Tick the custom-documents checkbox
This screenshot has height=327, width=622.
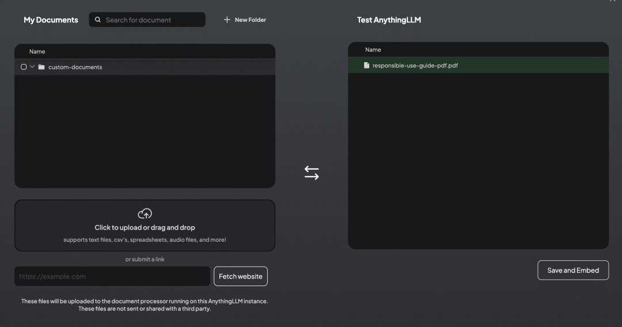coord(24,67)
